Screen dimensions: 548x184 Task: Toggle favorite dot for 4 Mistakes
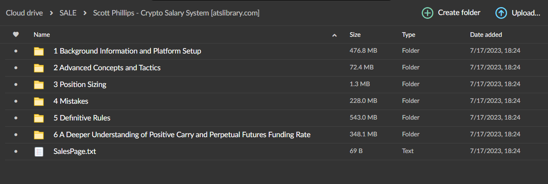click(x=16, y=101)
